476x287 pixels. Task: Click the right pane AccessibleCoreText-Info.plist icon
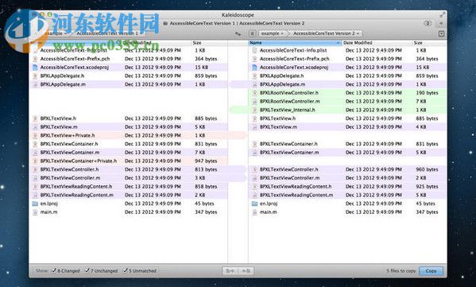[254, 50]
